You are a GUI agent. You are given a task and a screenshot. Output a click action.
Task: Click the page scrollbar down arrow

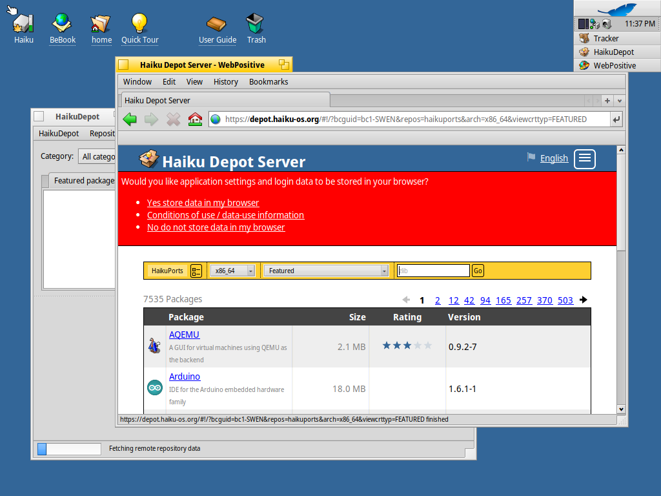[x=621, y=409]
